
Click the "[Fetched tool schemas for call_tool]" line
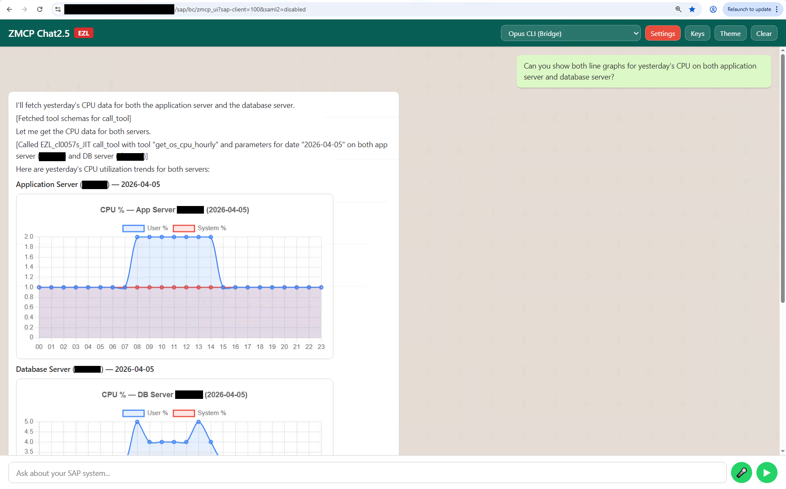[x=74, y=118]
